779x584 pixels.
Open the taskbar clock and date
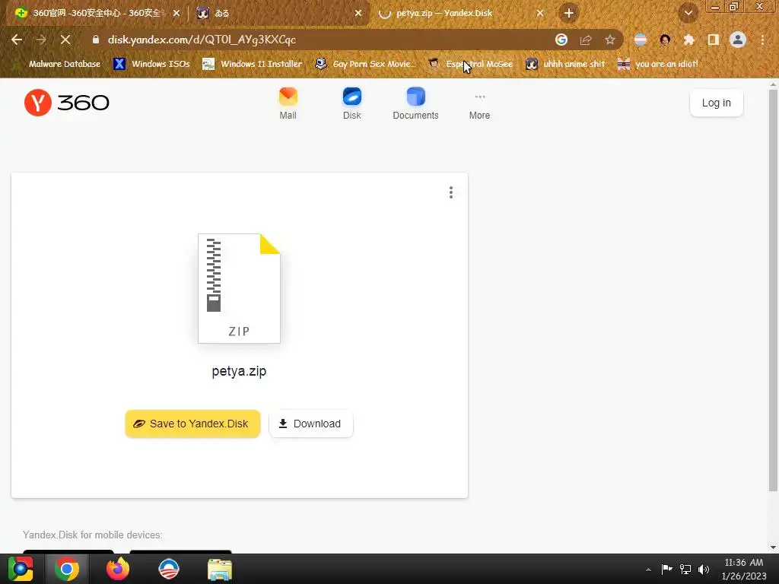click(744, 569)
